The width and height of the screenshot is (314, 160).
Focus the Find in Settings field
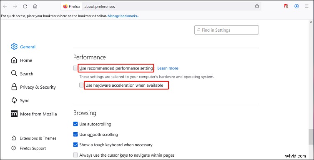pyautogui.click(x=226, y=30)
